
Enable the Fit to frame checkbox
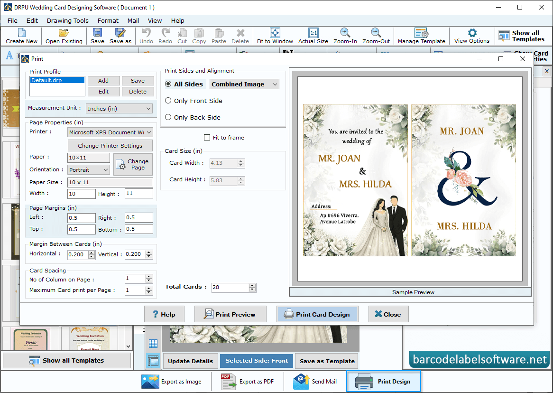click(207, 137)
